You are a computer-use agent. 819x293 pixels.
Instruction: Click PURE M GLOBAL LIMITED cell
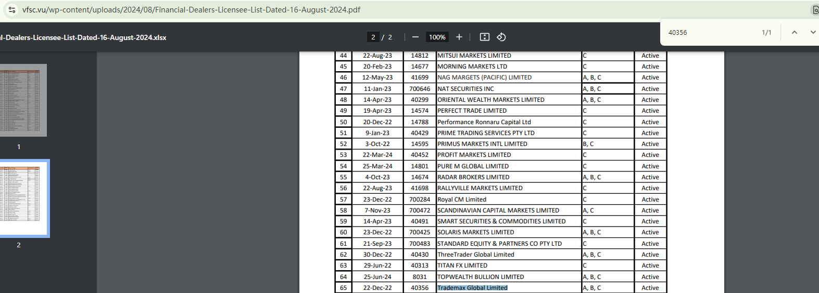pyautogui.click(x=508, y=166)
